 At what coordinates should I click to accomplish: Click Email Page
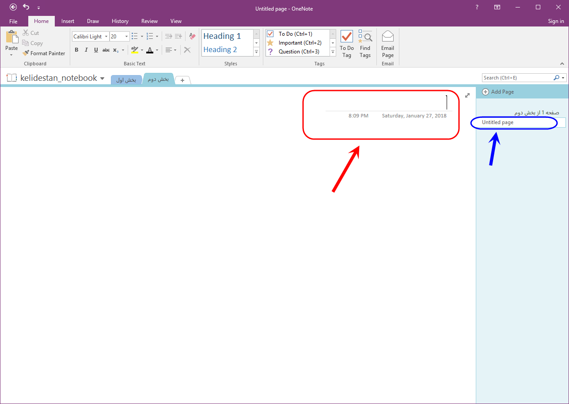click(x=387, y=44)
